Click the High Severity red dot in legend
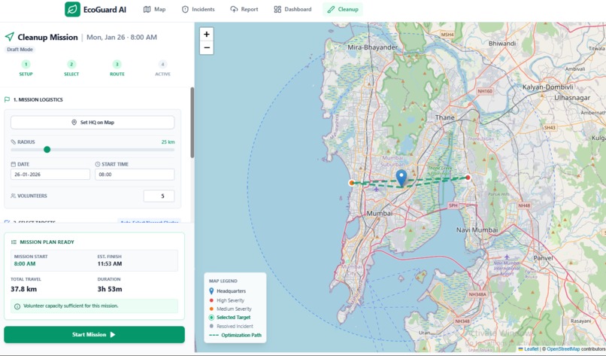 (211, 300)
